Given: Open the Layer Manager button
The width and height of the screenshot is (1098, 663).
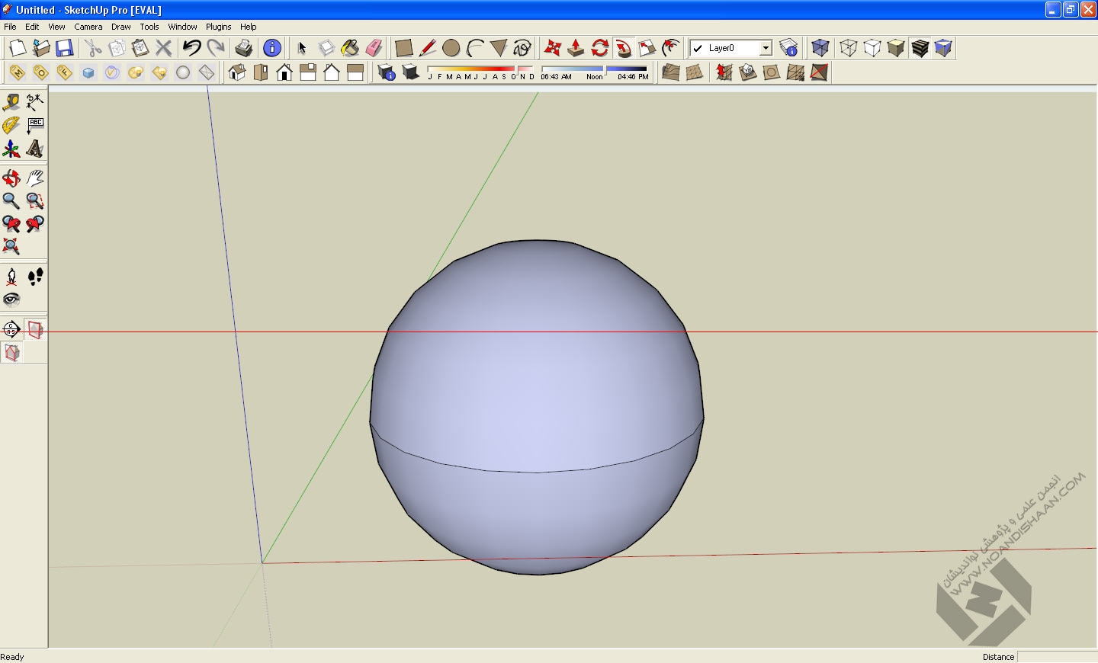Looking at the screenshot, I should point(789,48).
